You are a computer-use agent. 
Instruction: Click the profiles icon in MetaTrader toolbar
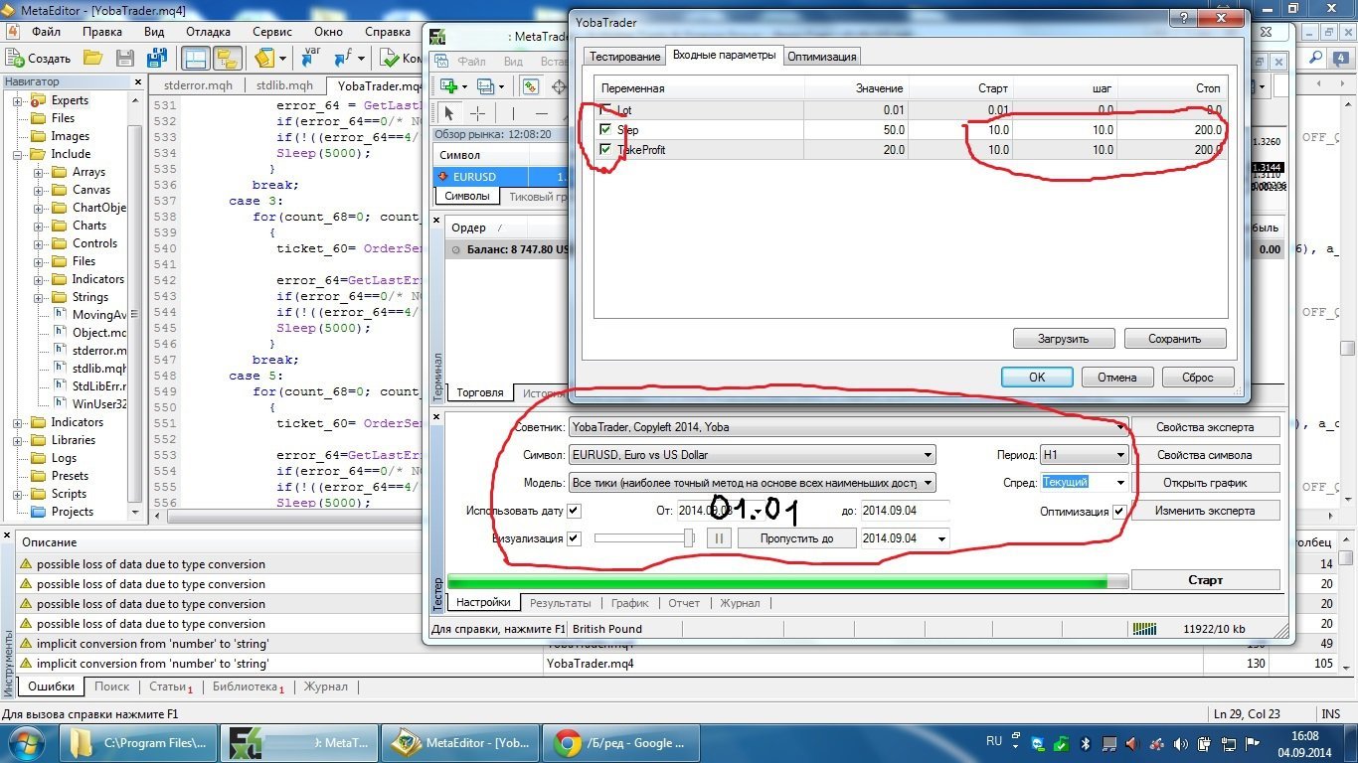[486, 86]
